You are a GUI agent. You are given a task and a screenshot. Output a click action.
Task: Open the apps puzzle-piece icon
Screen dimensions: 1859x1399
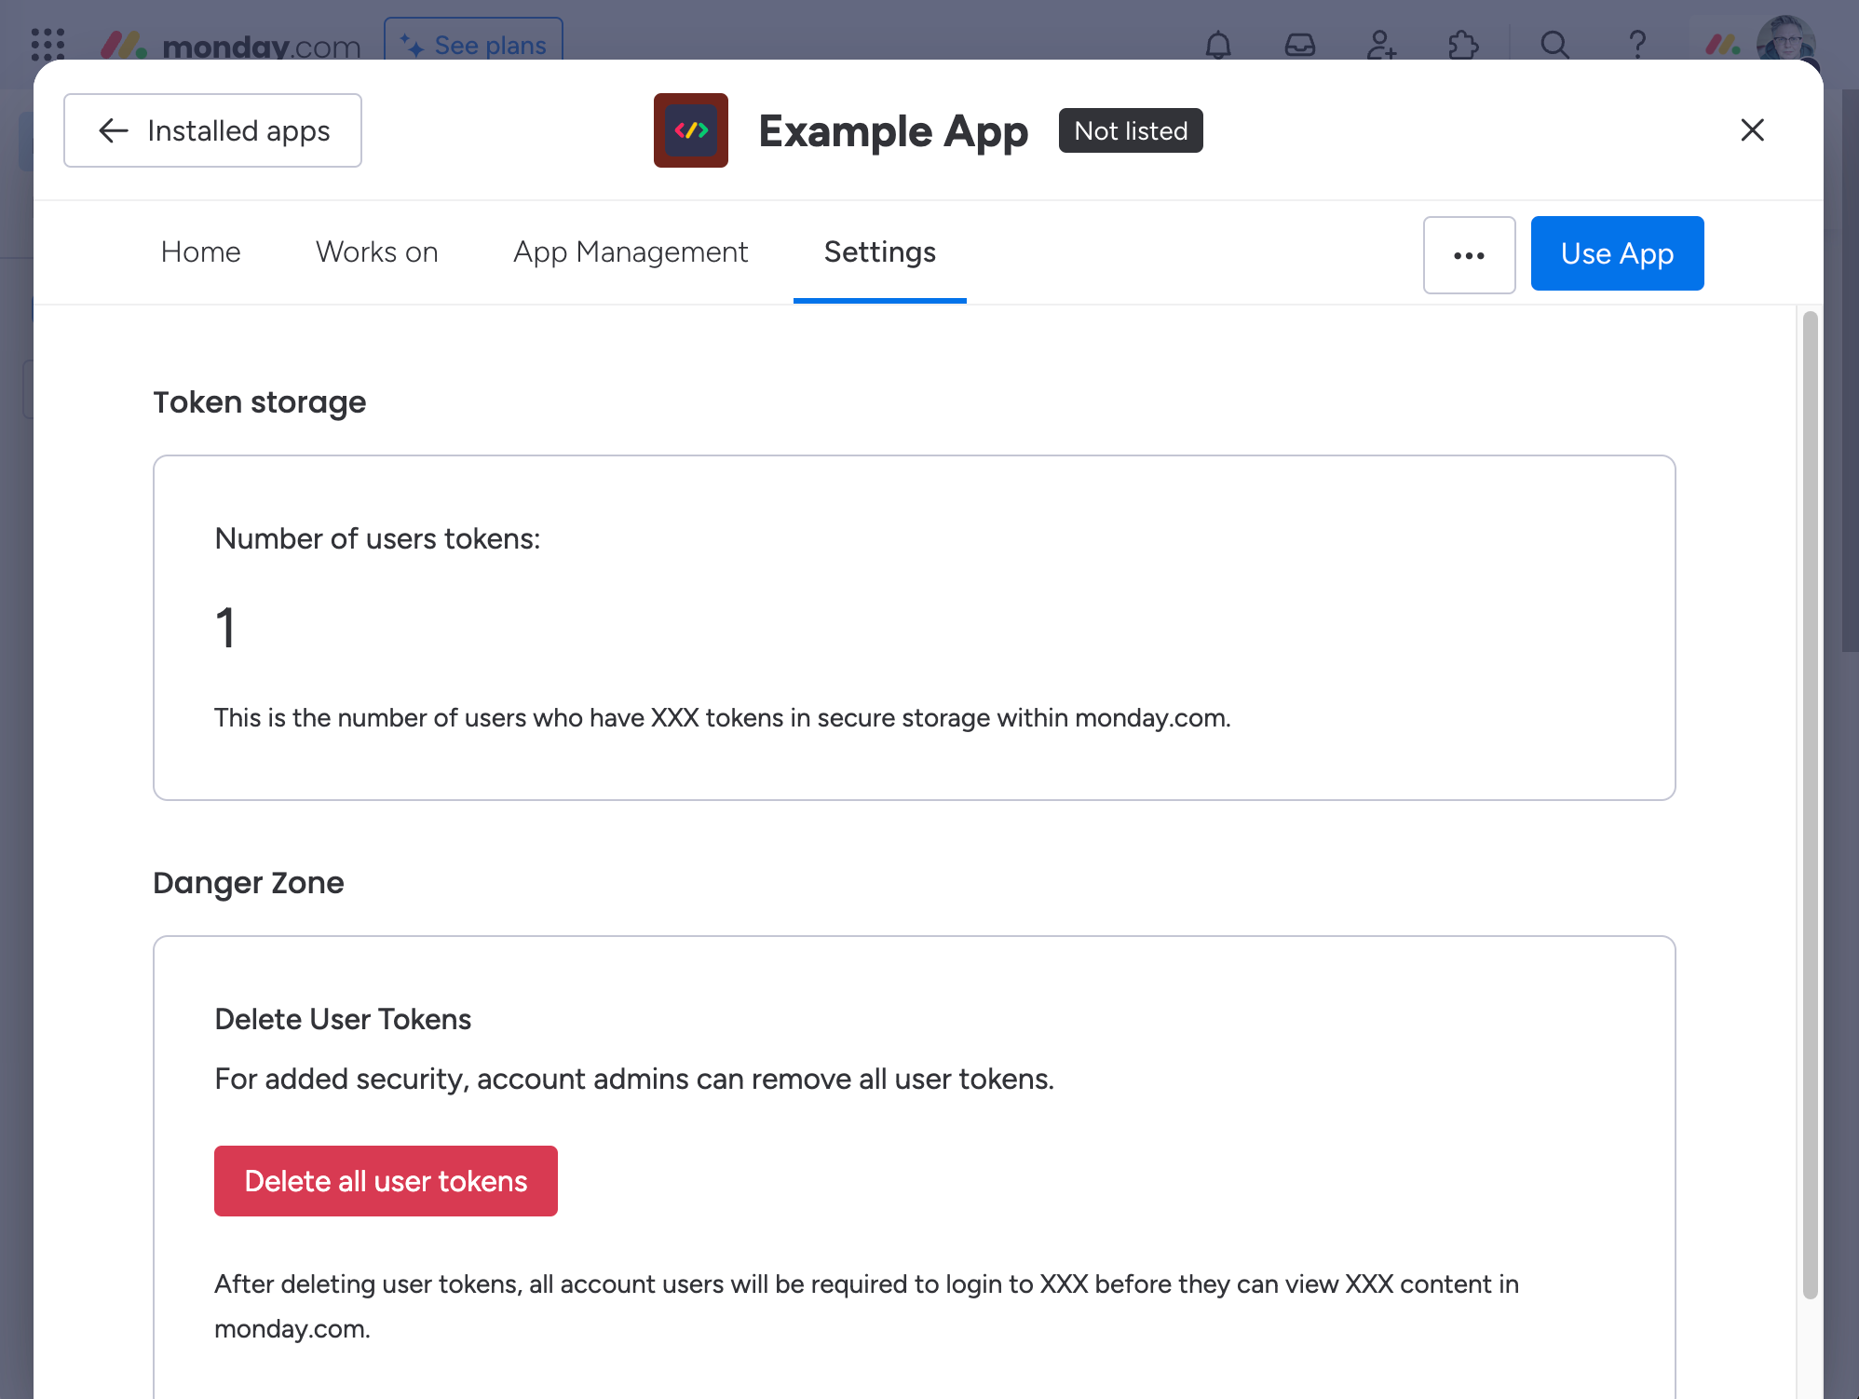click(1463, 44)
